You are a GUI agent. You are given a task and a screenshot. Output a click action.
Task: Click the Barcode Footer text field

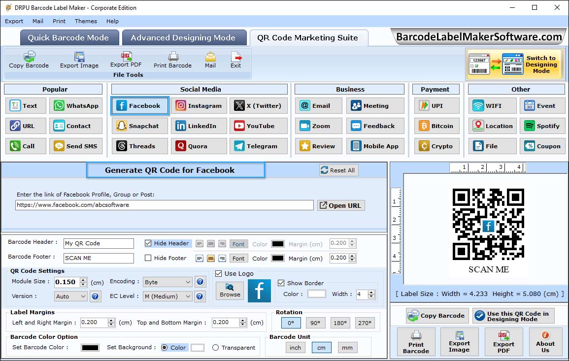(99, 258)
